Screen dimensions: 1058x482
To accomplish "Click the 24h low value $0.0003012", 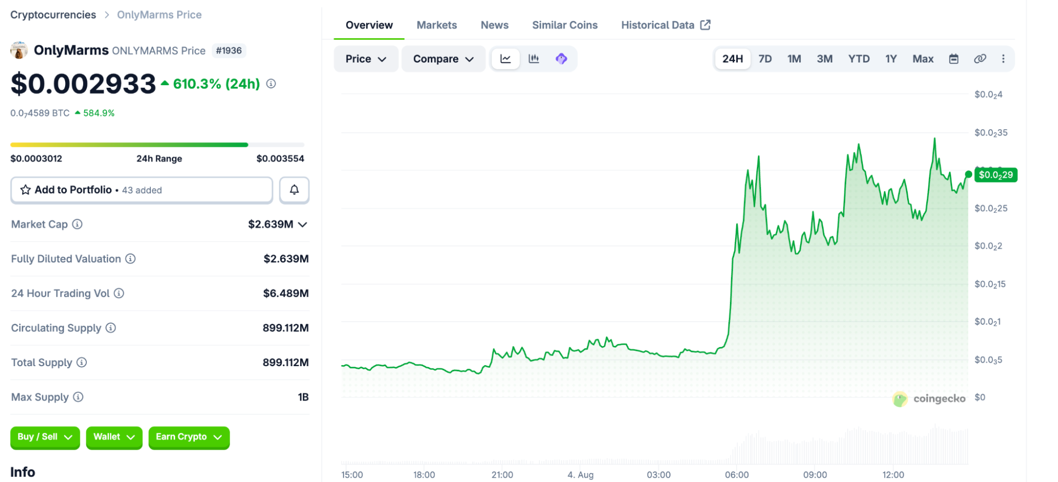I will pyautogui.click(x=37, y=159).
